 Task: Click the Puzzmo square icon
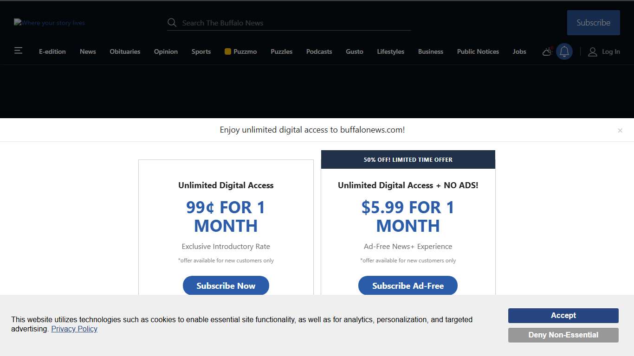[228, 51]
